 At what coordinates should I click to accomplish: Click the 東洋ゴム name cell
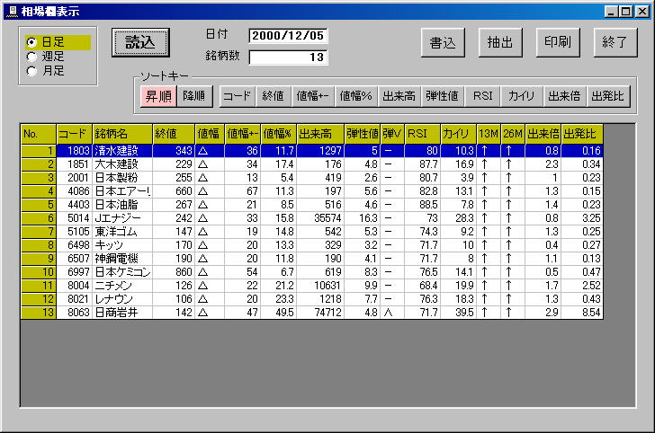point(122,232)
